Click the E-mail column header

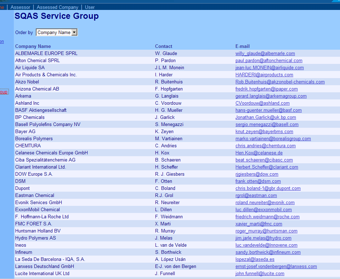[242, 46]
